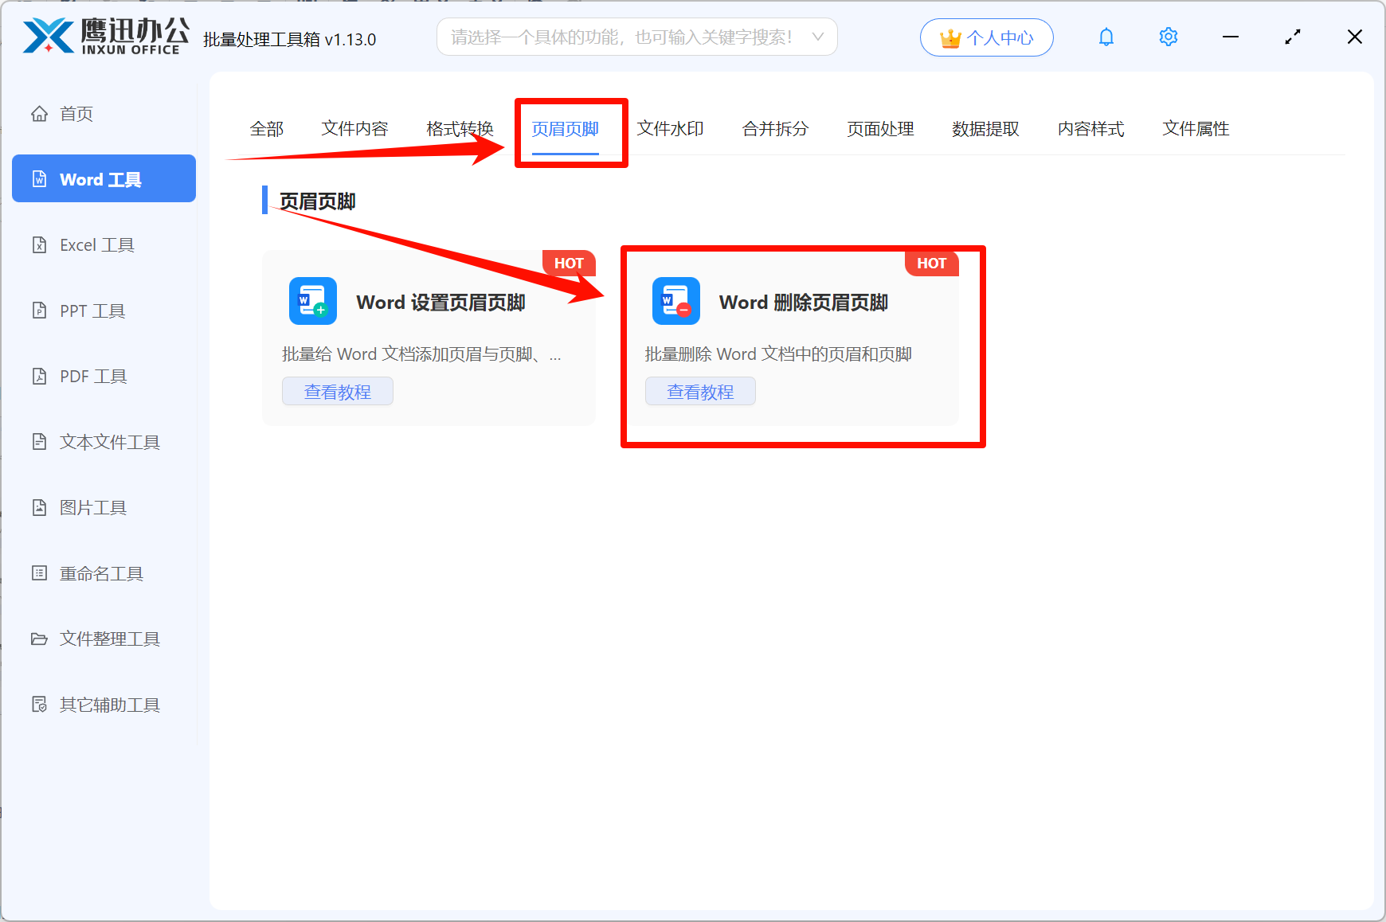
Task: Click the 文件整理工具 folder icon
Action: point(39,639)
